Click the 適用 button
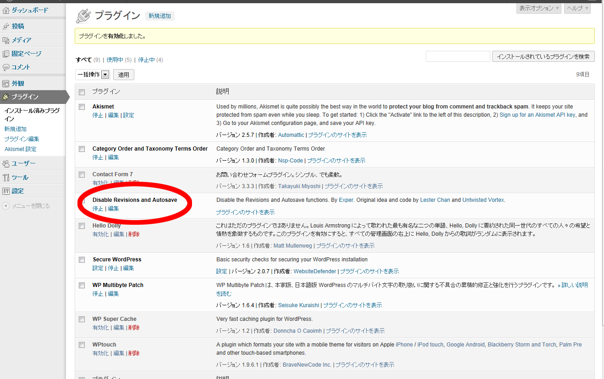The image size is (604, 379). coord(124,75)
